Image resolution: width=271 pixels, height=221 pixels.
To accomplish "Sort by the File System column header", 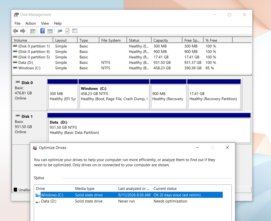I will tap(113, 40).
